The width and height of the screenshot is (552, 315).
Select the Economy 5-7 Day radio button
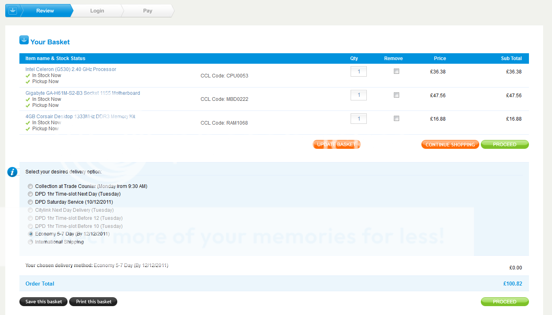point(30,234)
